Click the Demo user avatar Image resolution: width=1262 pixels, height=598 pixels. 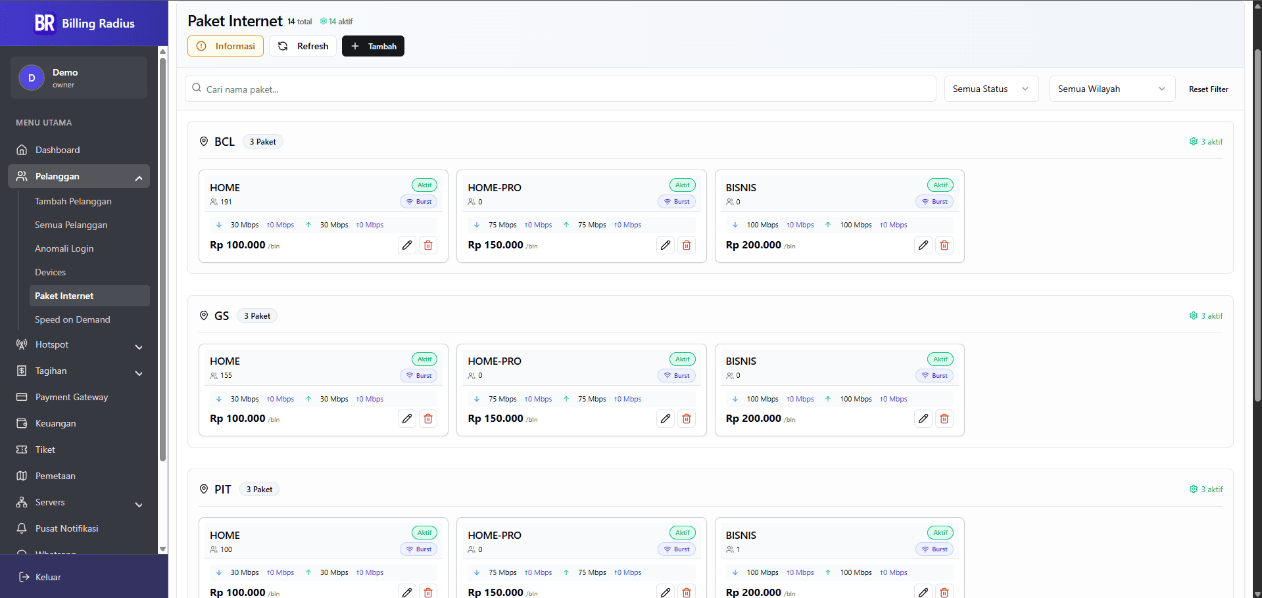[x=32, y=78]
